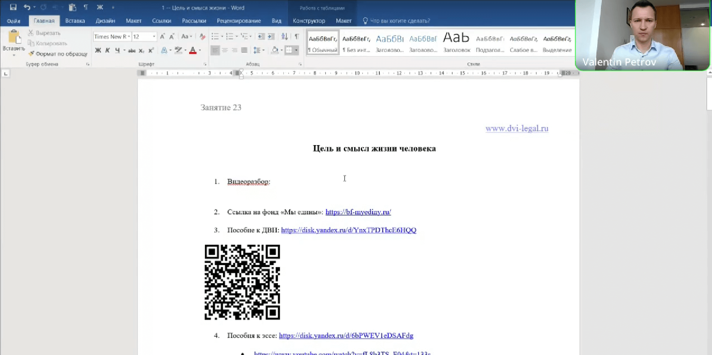Toggle italic formatting with the К button
The image size is (712, 355).
[x=108, y=51]
